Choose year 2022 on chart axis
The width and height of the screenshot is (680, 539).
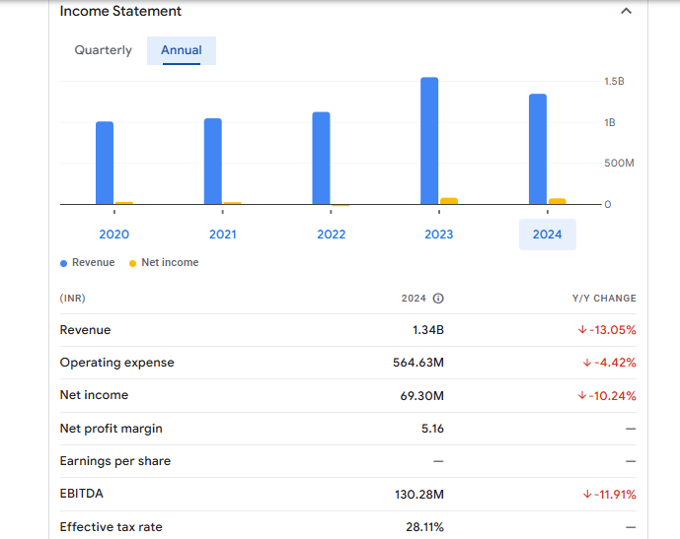coord(331,235)
